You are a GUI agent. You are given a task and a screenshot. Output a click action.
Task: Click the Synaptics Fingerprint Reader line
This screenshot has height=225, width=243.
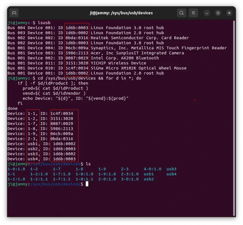159,48
